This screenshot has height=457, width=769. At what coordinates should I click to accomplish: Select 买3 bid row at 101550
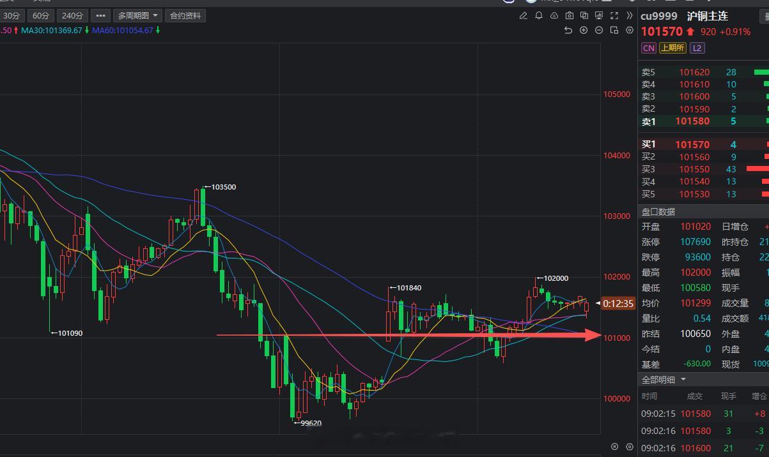pyautogui.click(x=703, y=169)
